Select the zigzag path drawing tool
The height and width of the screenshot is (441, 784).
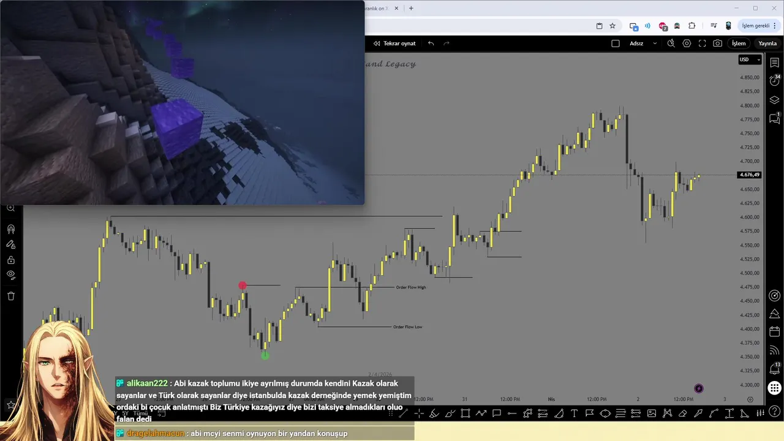[481, 413]
